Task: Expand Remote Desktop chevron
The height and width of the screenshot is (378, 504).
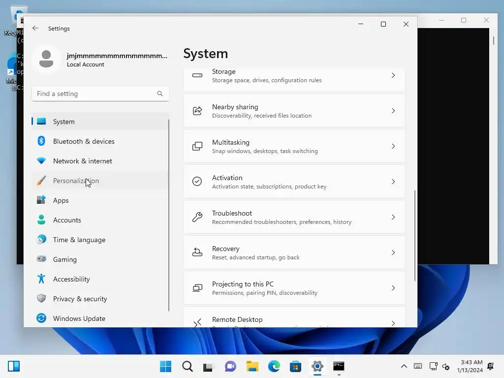Action: click(393, 323)
